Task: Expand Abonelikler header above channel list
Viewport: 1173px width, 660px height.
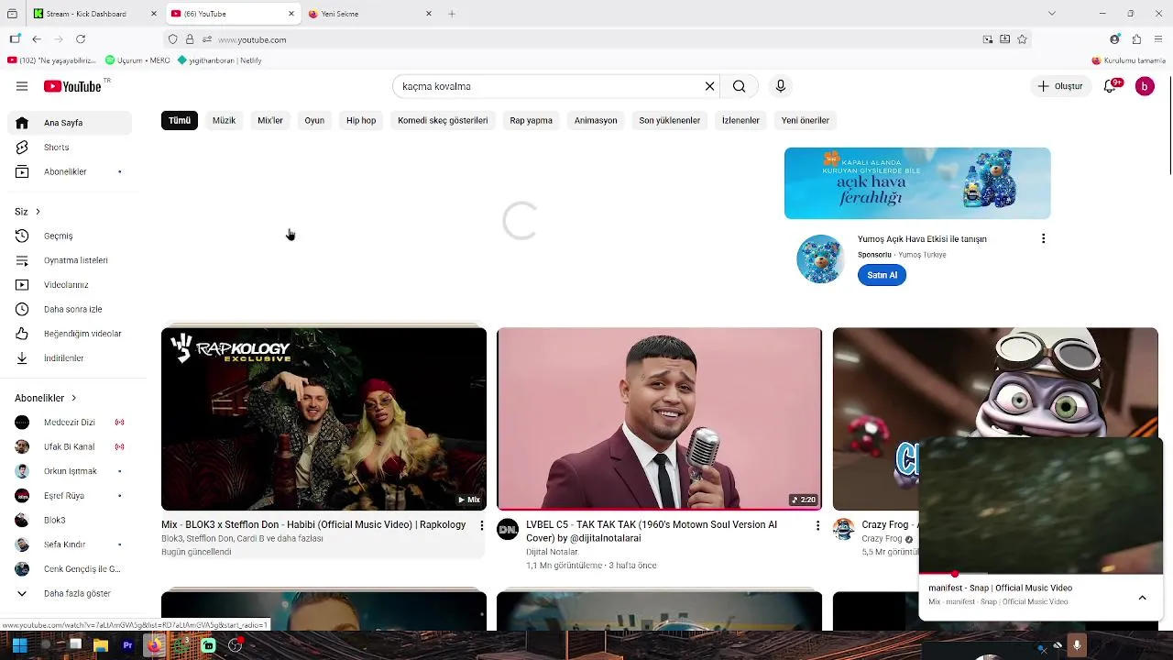Action: click(x=46, y=399)
